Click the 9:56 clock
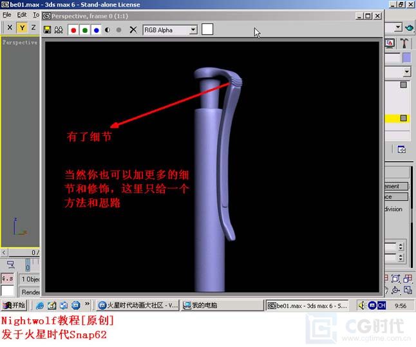416x347 pixels. pyautogui.click(x=401, y=306)
